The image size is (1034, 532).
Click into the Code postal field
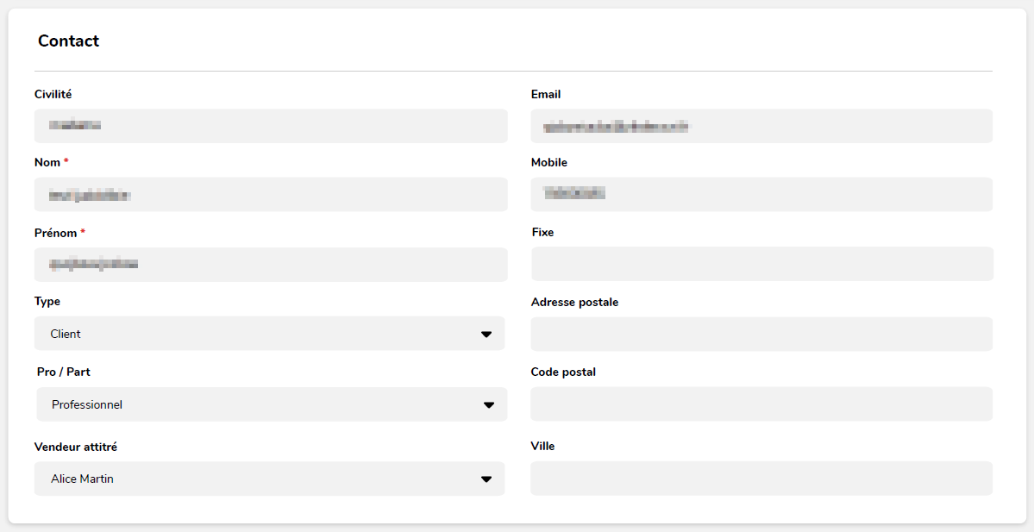pyautogui.click(x=761, y=404)
